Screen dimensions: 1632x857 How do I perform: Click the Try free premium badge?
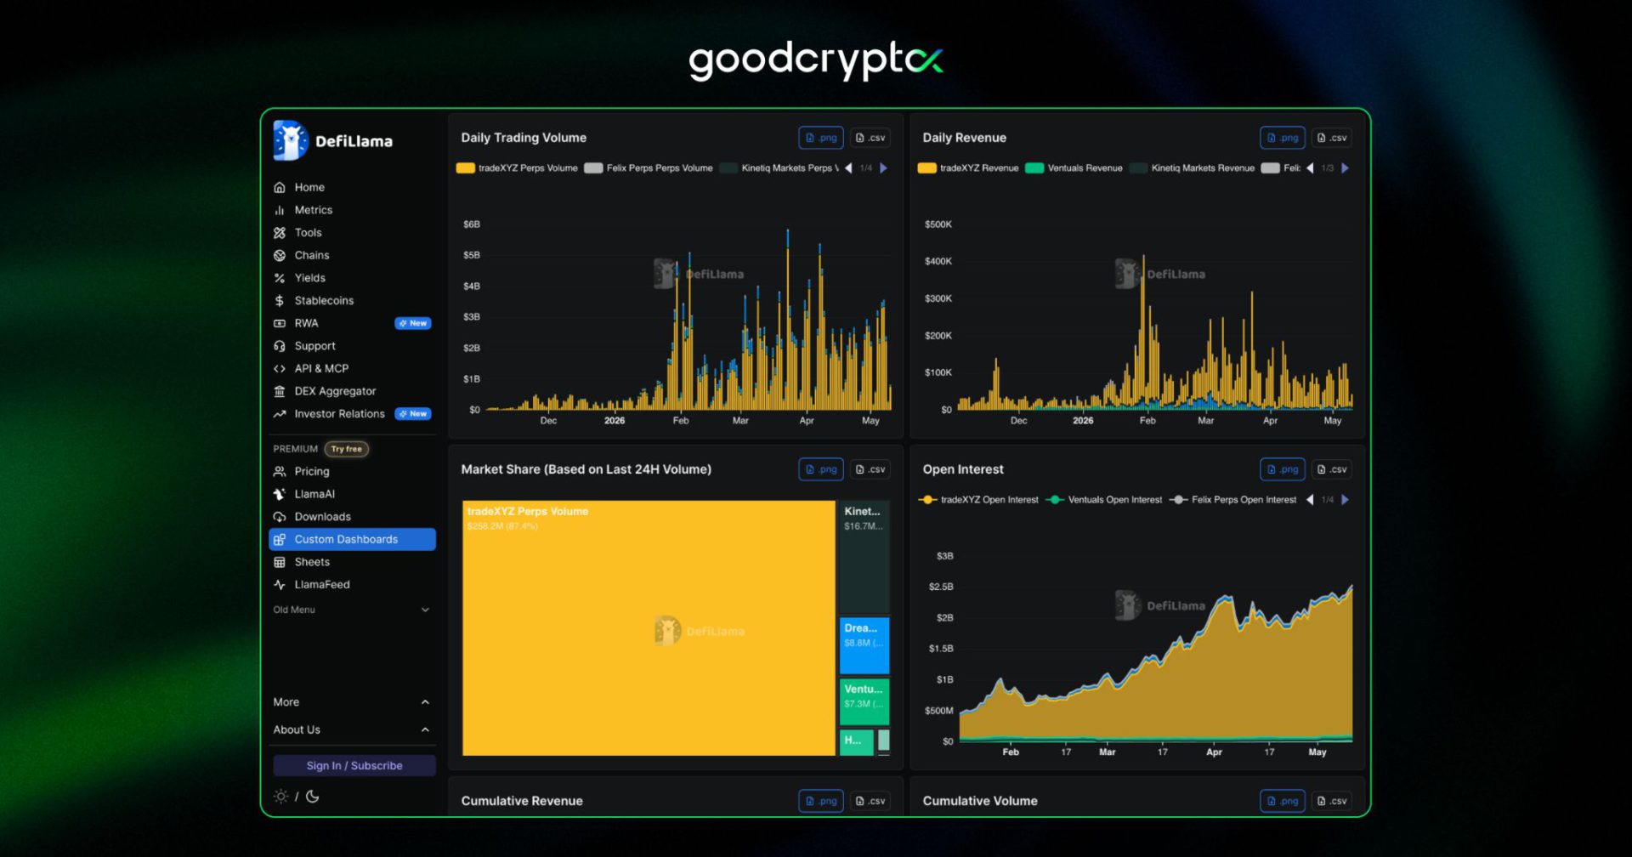click(346, 449)
